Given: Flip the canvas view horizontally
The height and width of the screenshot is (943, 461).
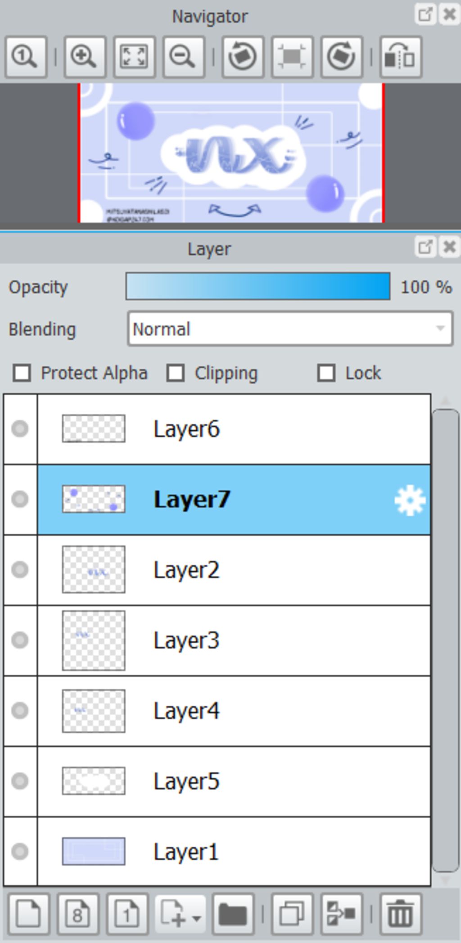Looking at the screenshot, I should [x=400, y=57].
